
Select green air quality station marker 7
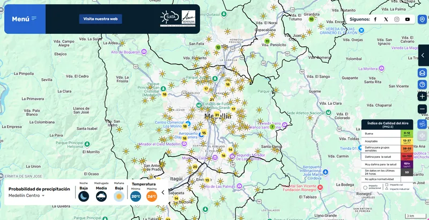click(x=272, y=127)
